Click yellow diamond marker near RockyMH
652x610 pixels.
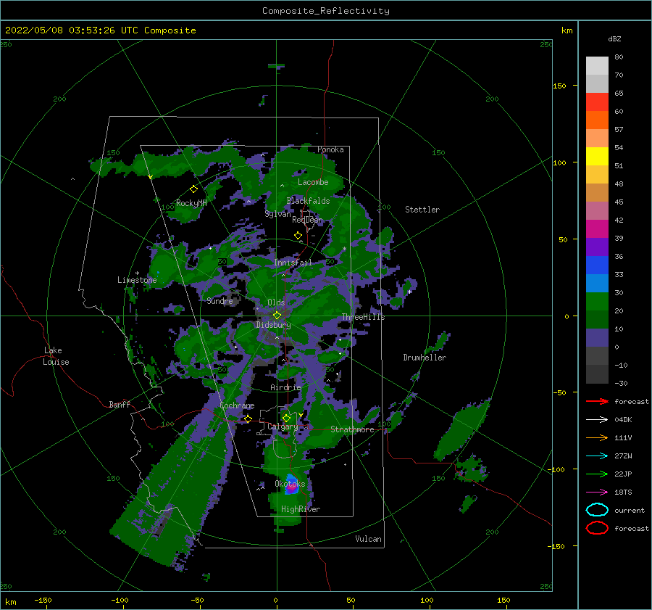193,189
